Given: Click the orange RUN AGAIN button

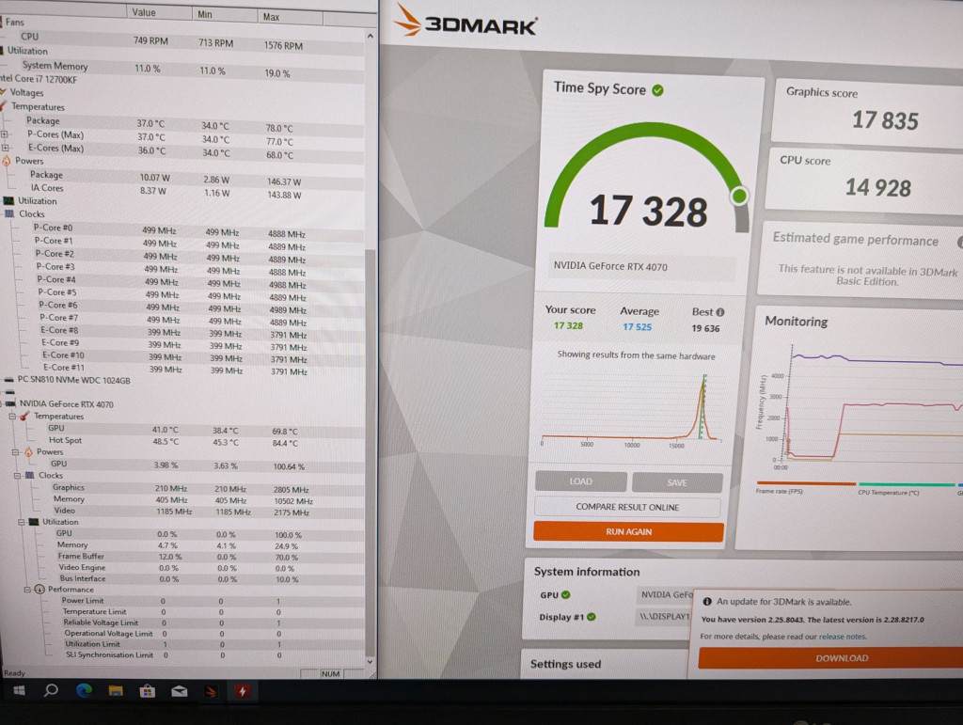Looking at the screenshot, I should point(628,531).
